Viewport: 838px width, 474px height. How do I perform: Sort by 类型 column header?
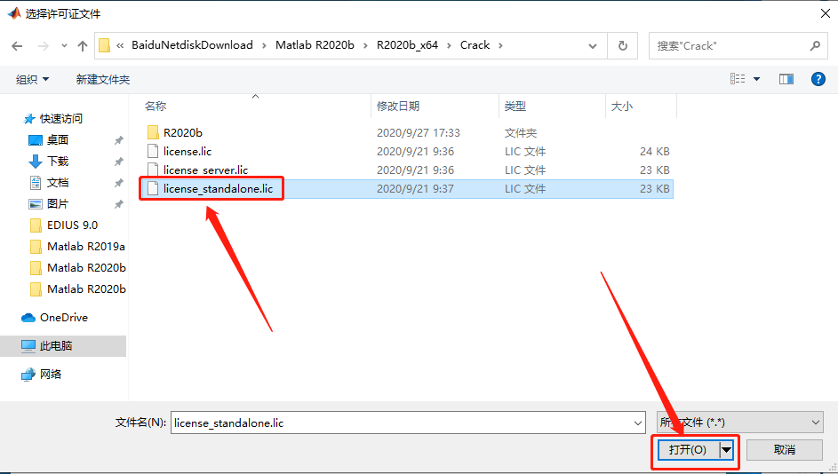coord(515,107)
